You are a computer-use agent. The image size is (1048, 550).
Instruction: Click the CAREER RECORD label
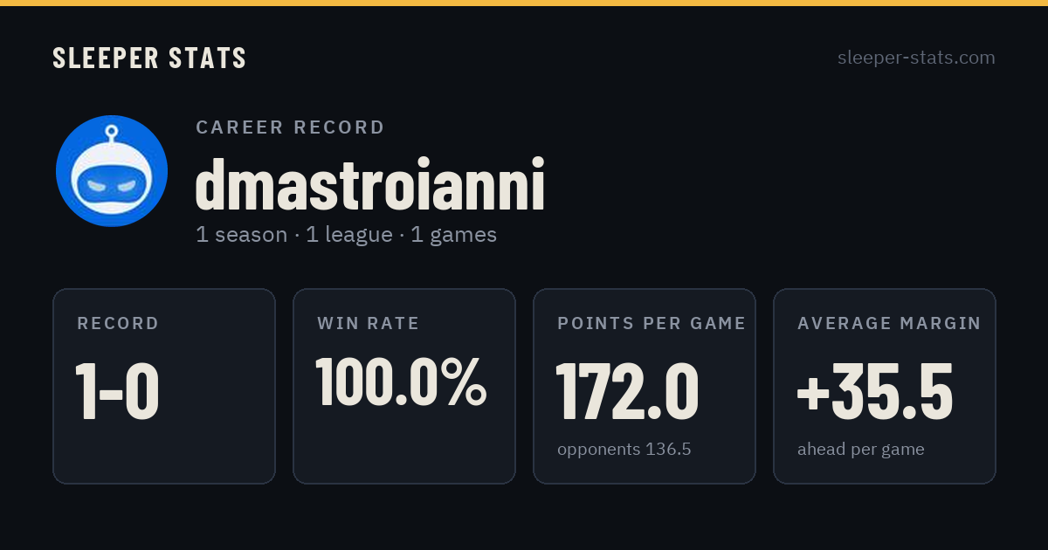(x=290, y=127)
